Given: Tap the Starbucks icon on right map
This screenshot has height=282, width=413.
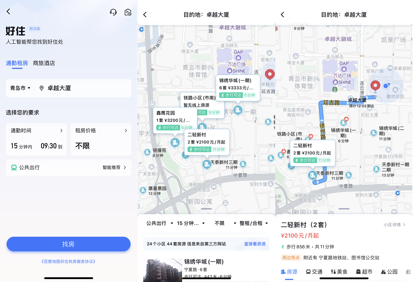Looking at the screenshot, I should pos(334,89).
